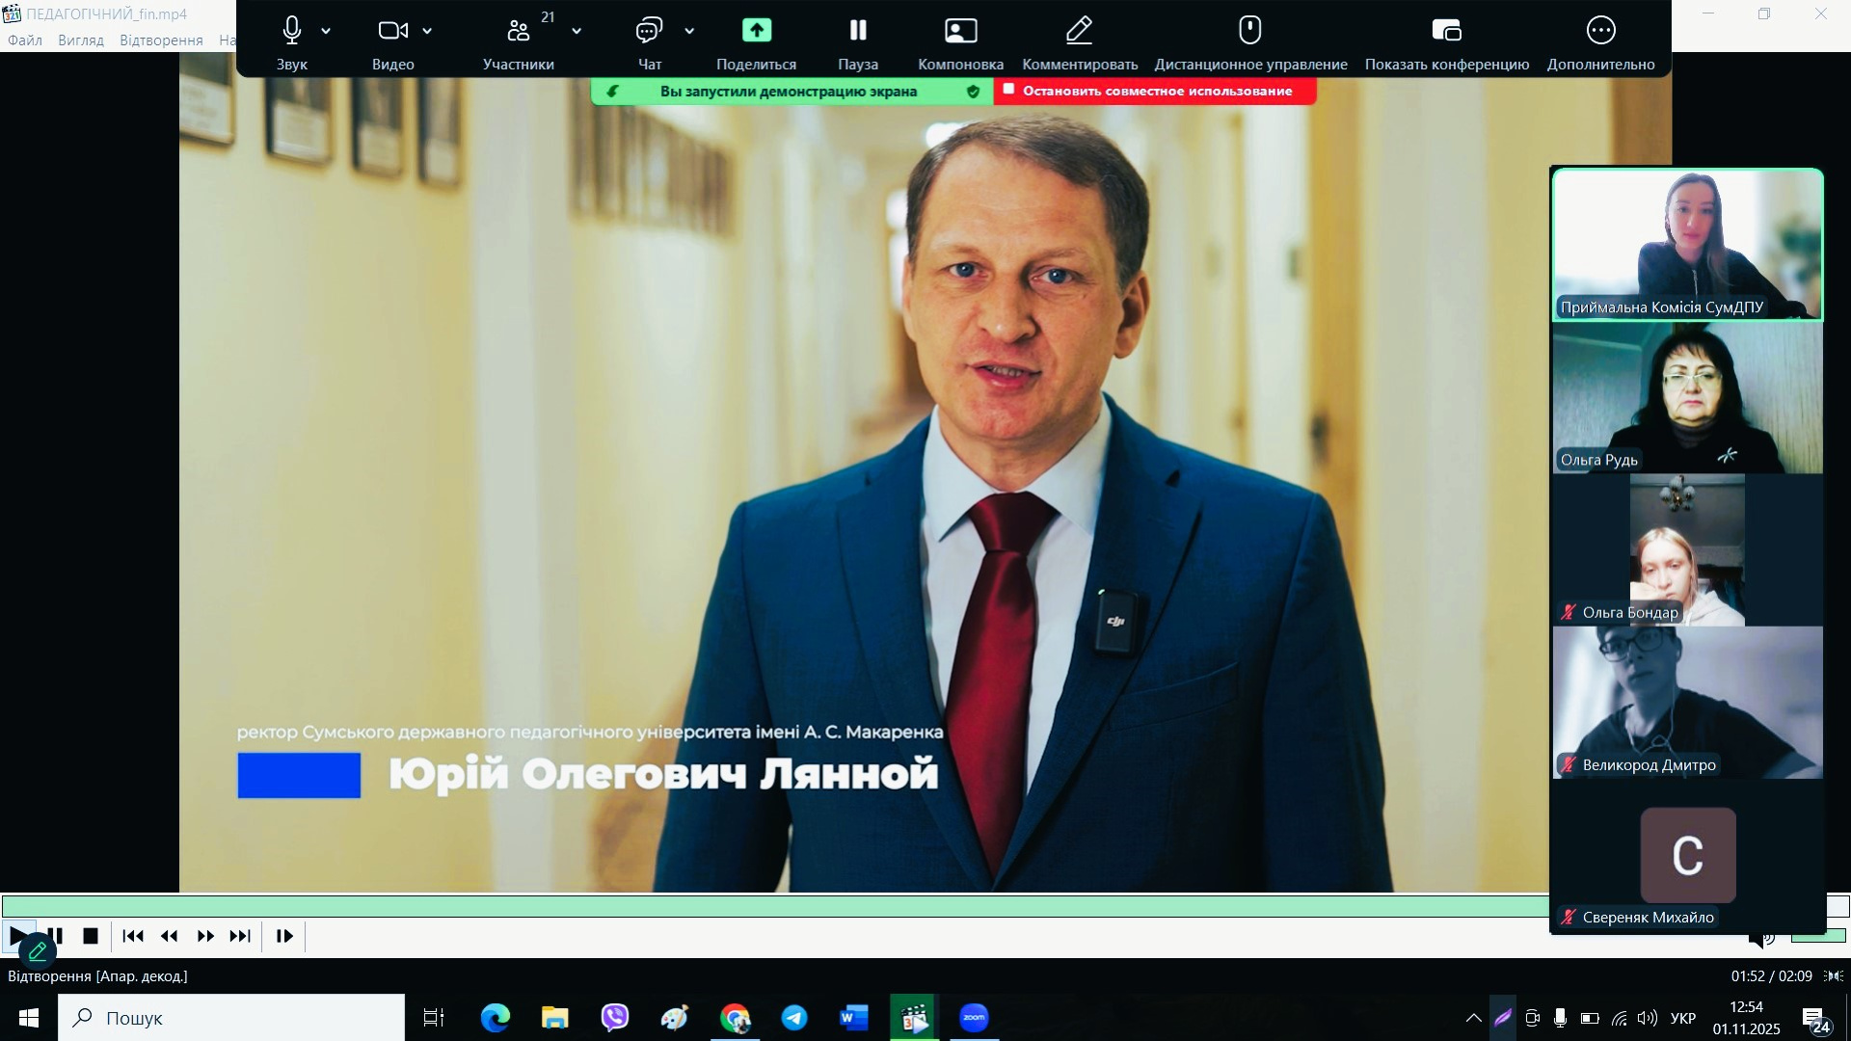Open the Файл menu

(25, 40)
